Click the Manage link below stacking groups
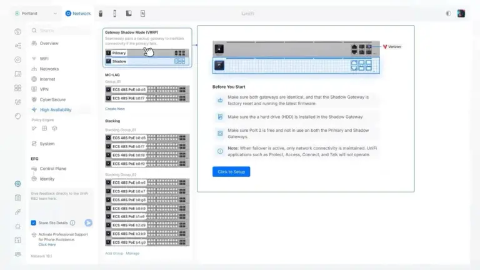The image size is (480, 270). pyautogui.click(x=133, y=253)
